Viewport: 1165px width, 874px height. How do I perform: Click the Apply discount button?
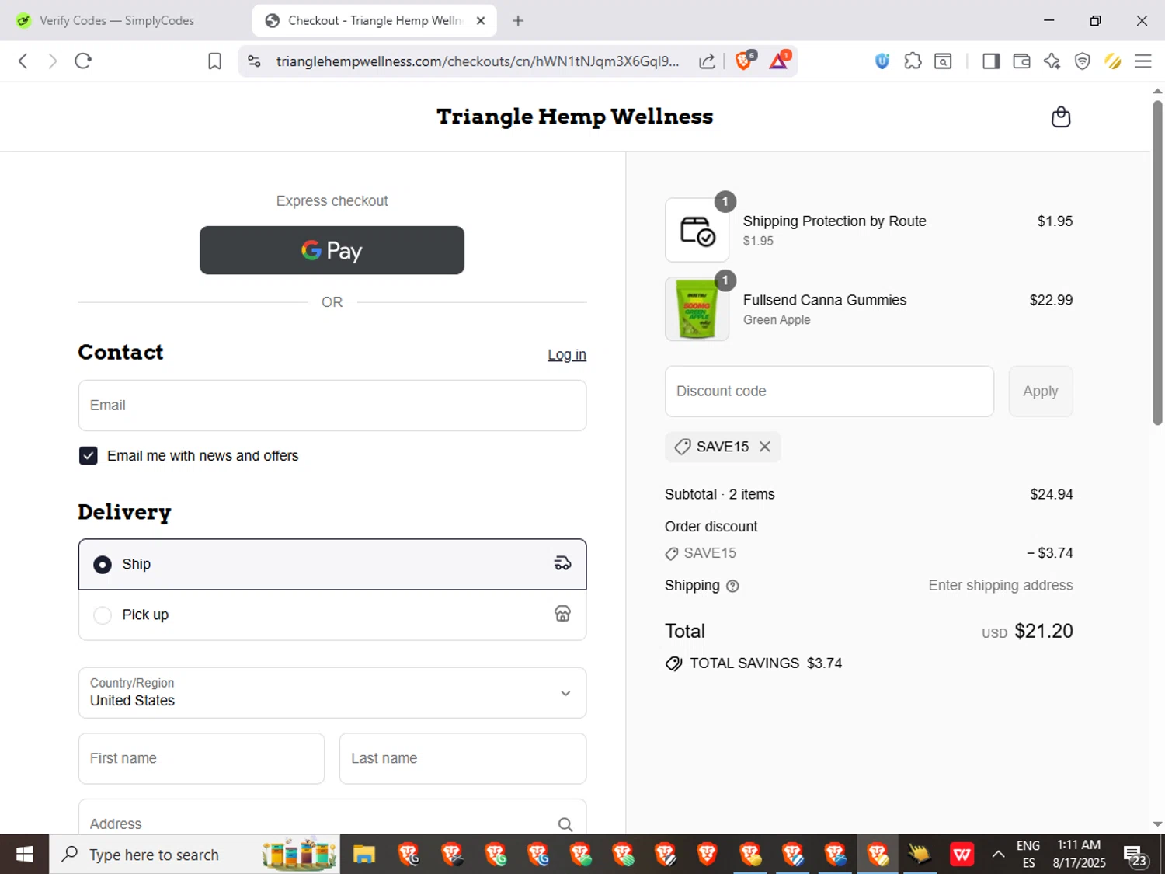click(x=1041, y=392)
